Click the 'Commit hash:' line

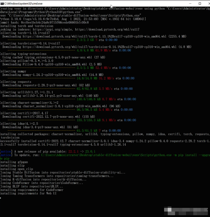coord(44,22)
